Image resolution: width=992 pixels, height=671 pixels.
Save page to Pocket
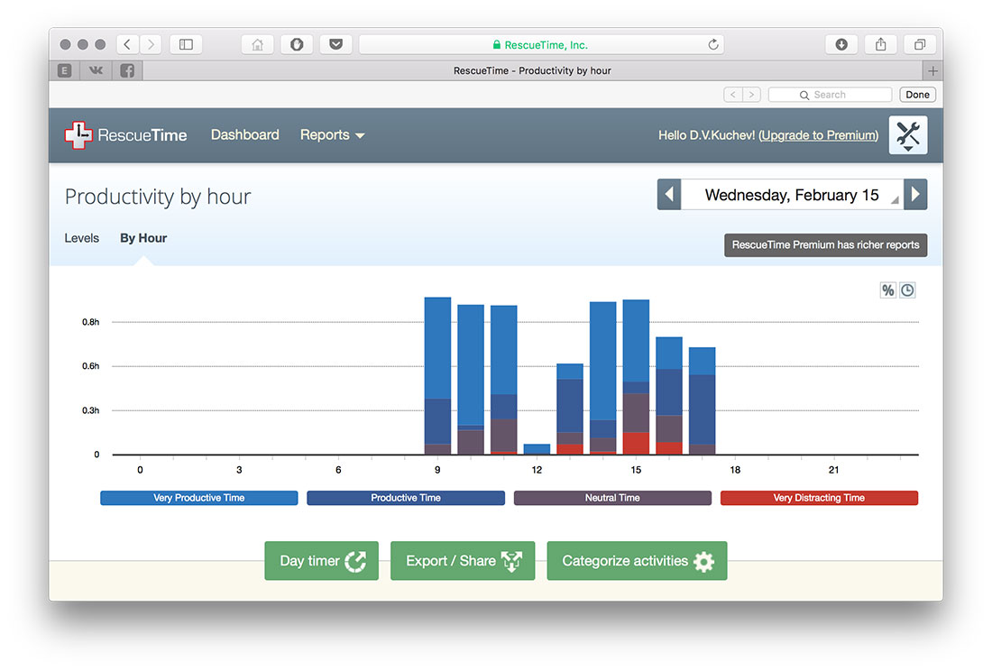(336, 44)
